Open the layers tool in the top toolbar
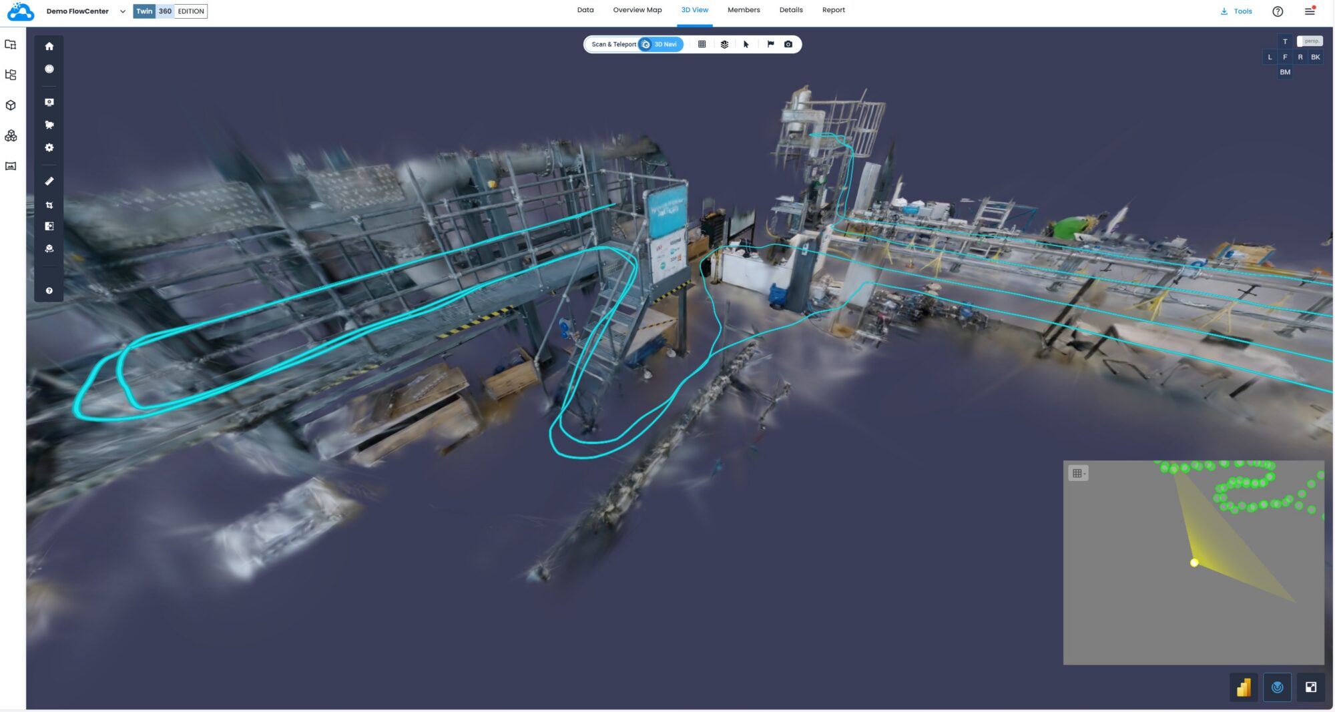Viewport: 1335px width, 712px height. coord(724,44)
